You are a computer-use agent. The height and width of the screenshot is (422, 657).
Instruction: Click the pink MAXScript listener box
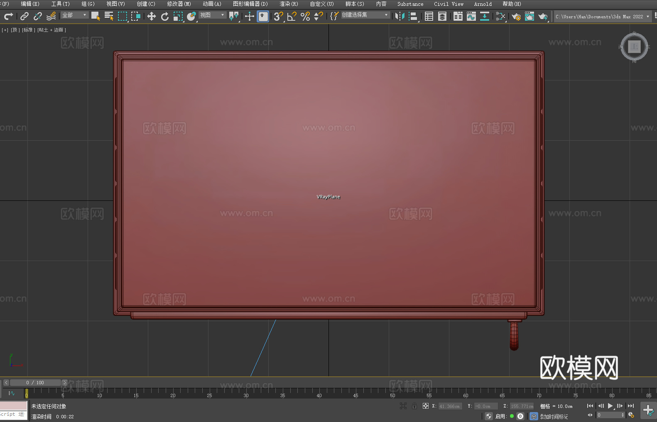coord(14,406)
